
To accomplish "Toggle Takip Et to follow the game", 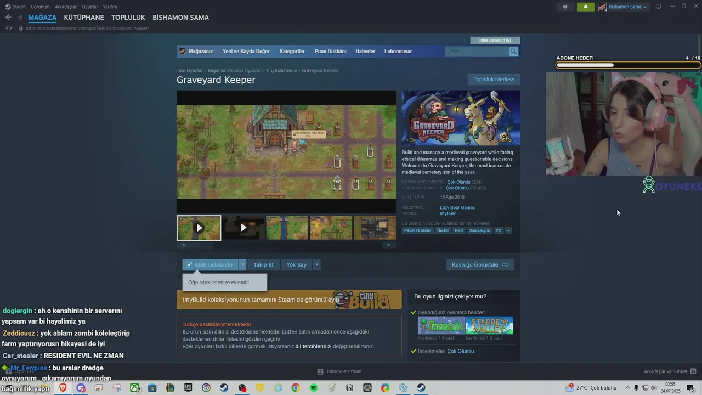I will pos(263,264).
